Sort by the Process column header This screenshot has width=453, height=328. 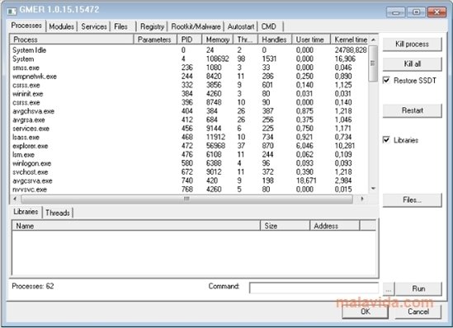[72, 40]
